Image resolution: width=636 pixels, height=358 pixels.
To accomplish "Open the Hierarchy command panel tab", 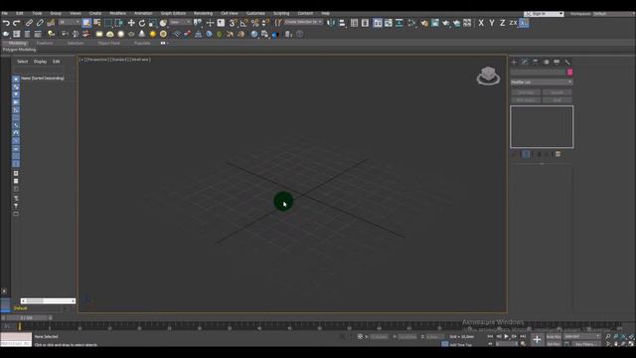I will click(x=536, y=62).
